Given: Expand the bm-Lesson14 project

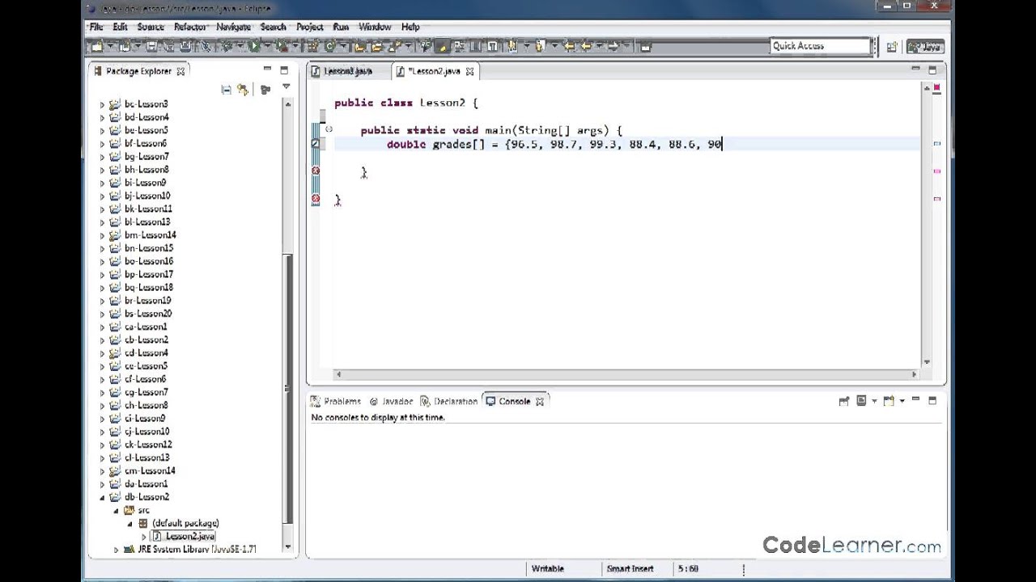Looking at the screenshot, I should [102, 235].
